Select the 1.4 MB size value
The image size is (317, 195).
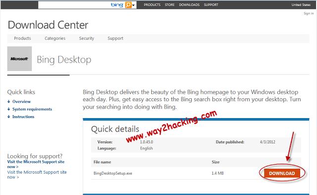(x=217, y=173)
